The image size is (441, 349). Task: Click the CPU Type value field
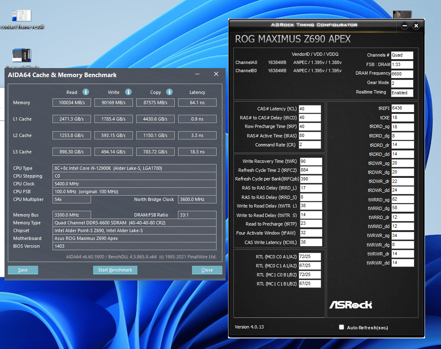click(135, 168)
